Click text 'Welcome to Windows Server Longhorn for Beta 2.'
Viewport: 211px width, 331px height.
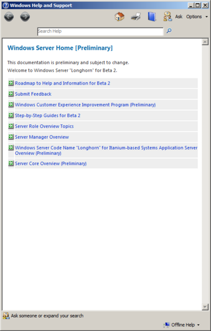point(62,70)
